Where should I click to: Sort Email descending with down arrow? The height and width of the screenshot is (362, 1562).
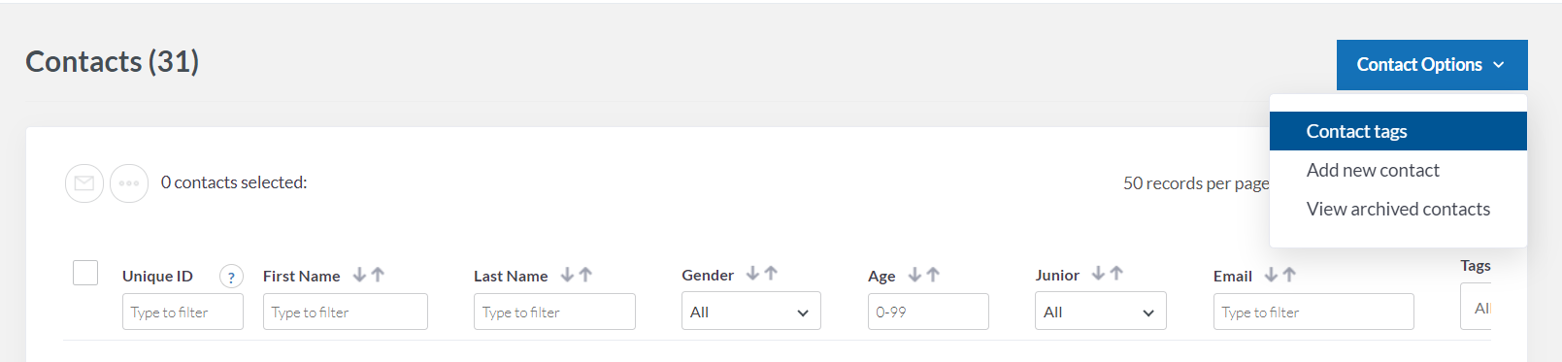pyautogui.click(x=1271, y=275)
